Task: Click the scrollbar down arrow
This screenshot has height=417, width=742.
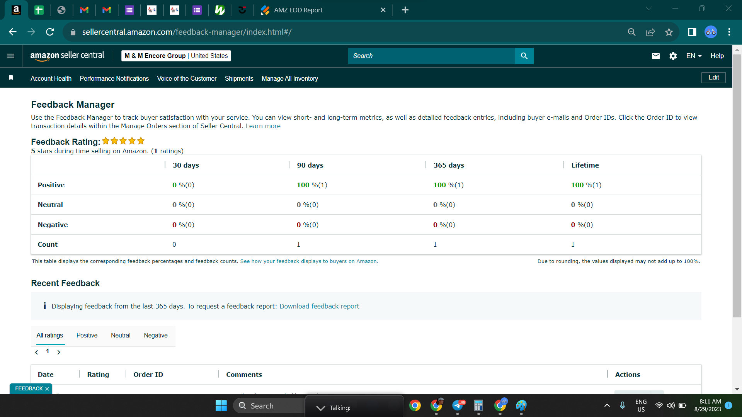Action: 737,389
